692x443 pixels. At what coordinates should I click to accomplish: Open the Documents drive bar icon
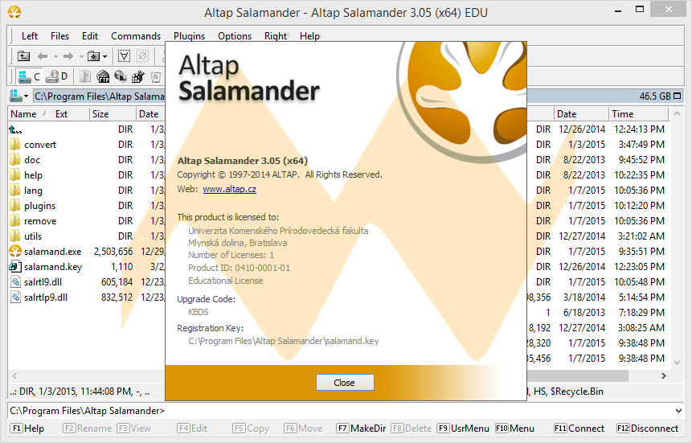85,77
